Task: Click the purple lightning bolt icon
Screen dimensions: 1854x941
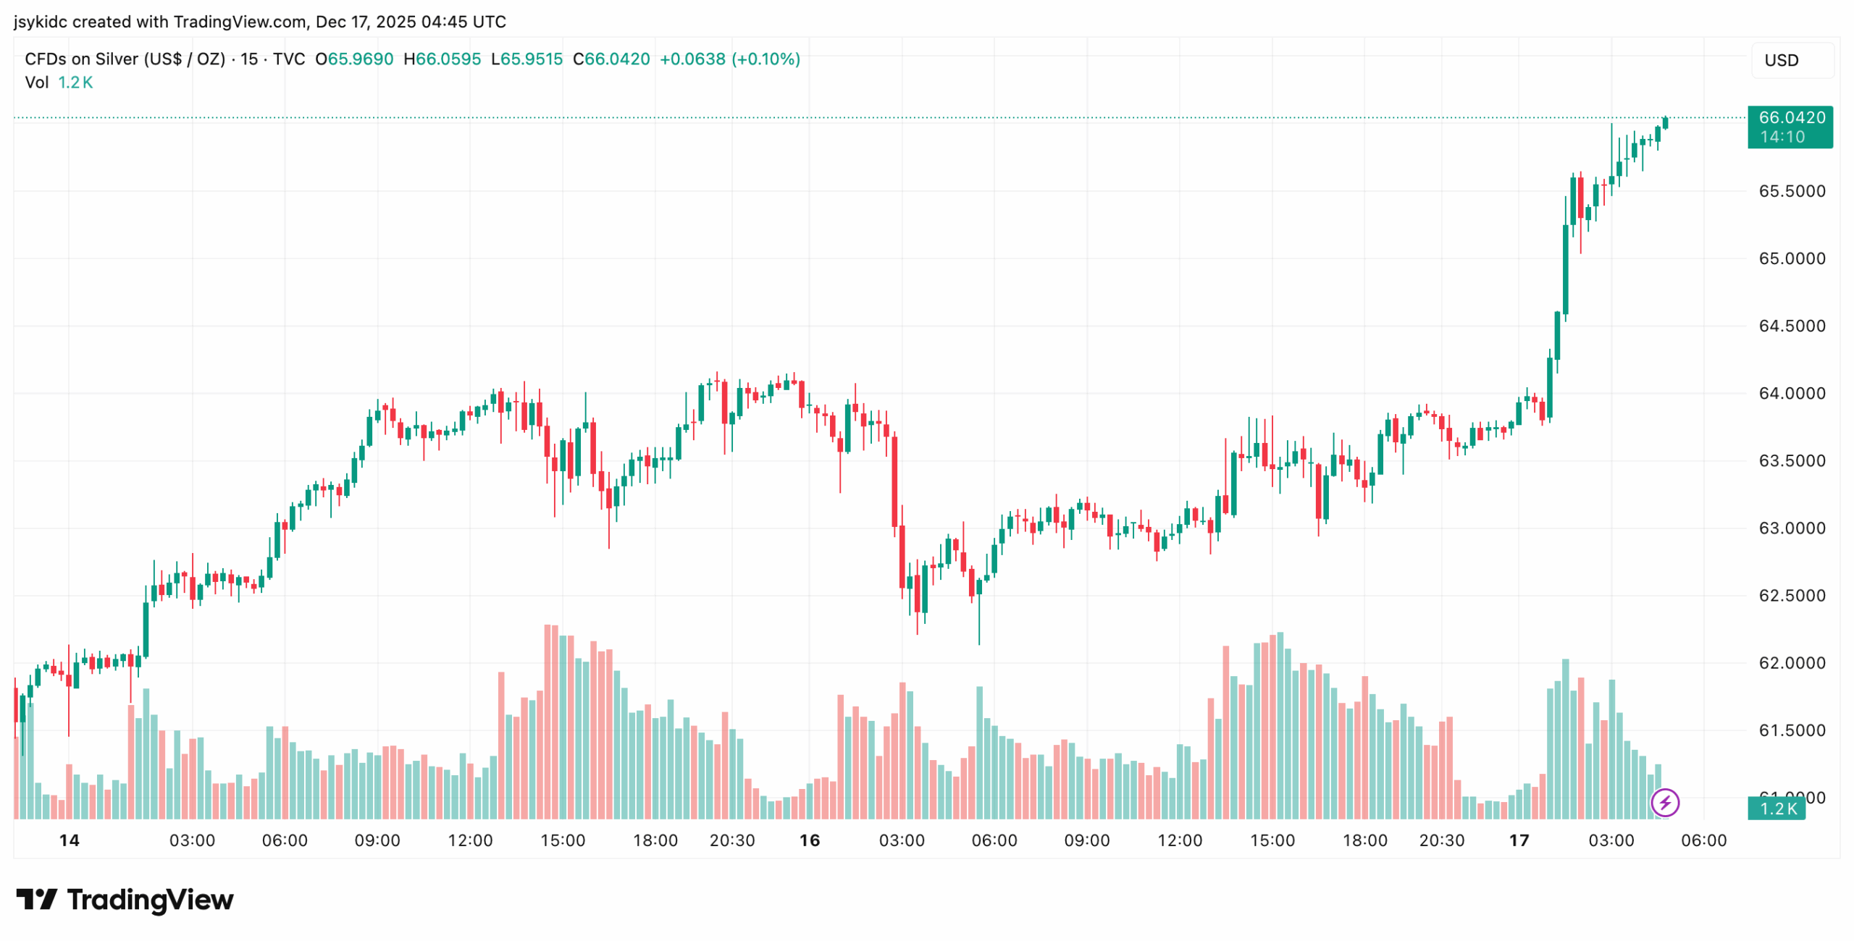Action: point(1664,802)
